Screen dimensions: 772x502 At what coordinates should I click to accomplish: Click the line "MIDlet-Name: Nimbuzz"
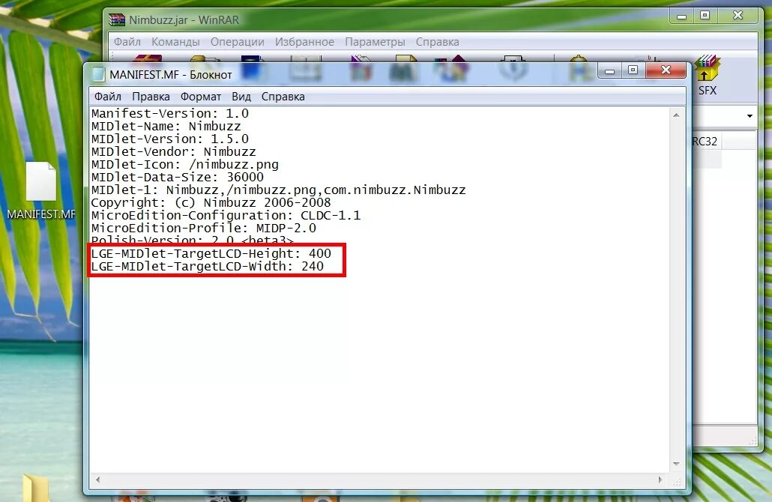[166, 126]
